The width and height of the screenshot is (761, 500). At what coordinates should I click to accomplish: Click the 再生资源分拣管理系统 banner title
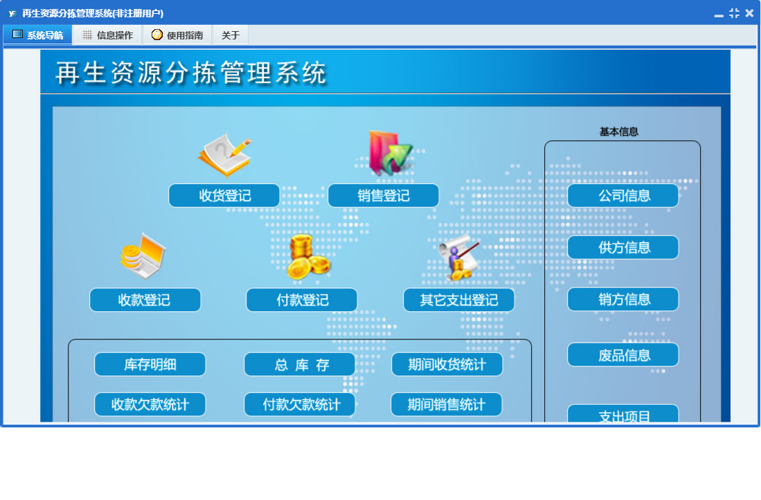(x=190, y=73)
